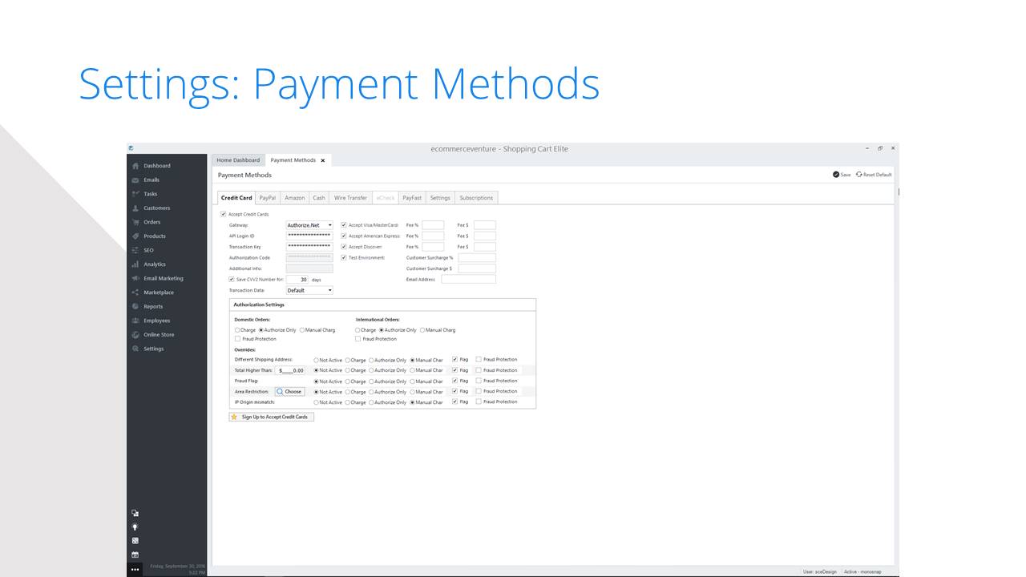Close the Payment Methods tab with the x

click(323, 160)
